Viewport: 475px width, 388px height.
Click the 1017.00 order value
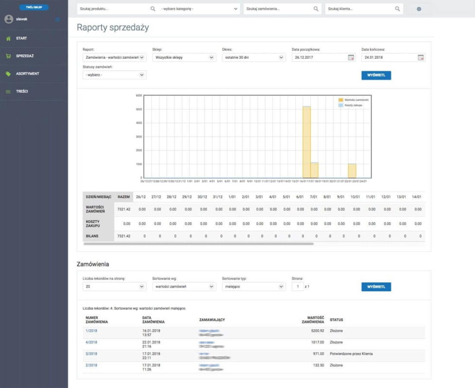(x=318, y=342)
